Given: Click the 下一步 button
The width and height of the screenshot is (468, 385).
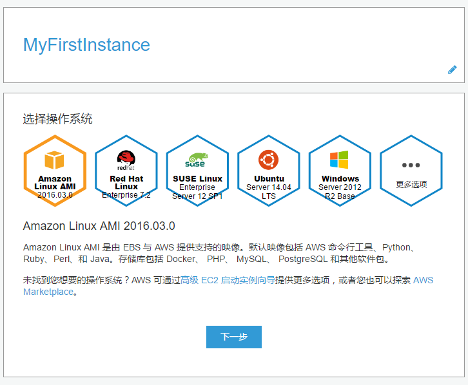Looking at the screenshot, I should click(x=234, y=337).
